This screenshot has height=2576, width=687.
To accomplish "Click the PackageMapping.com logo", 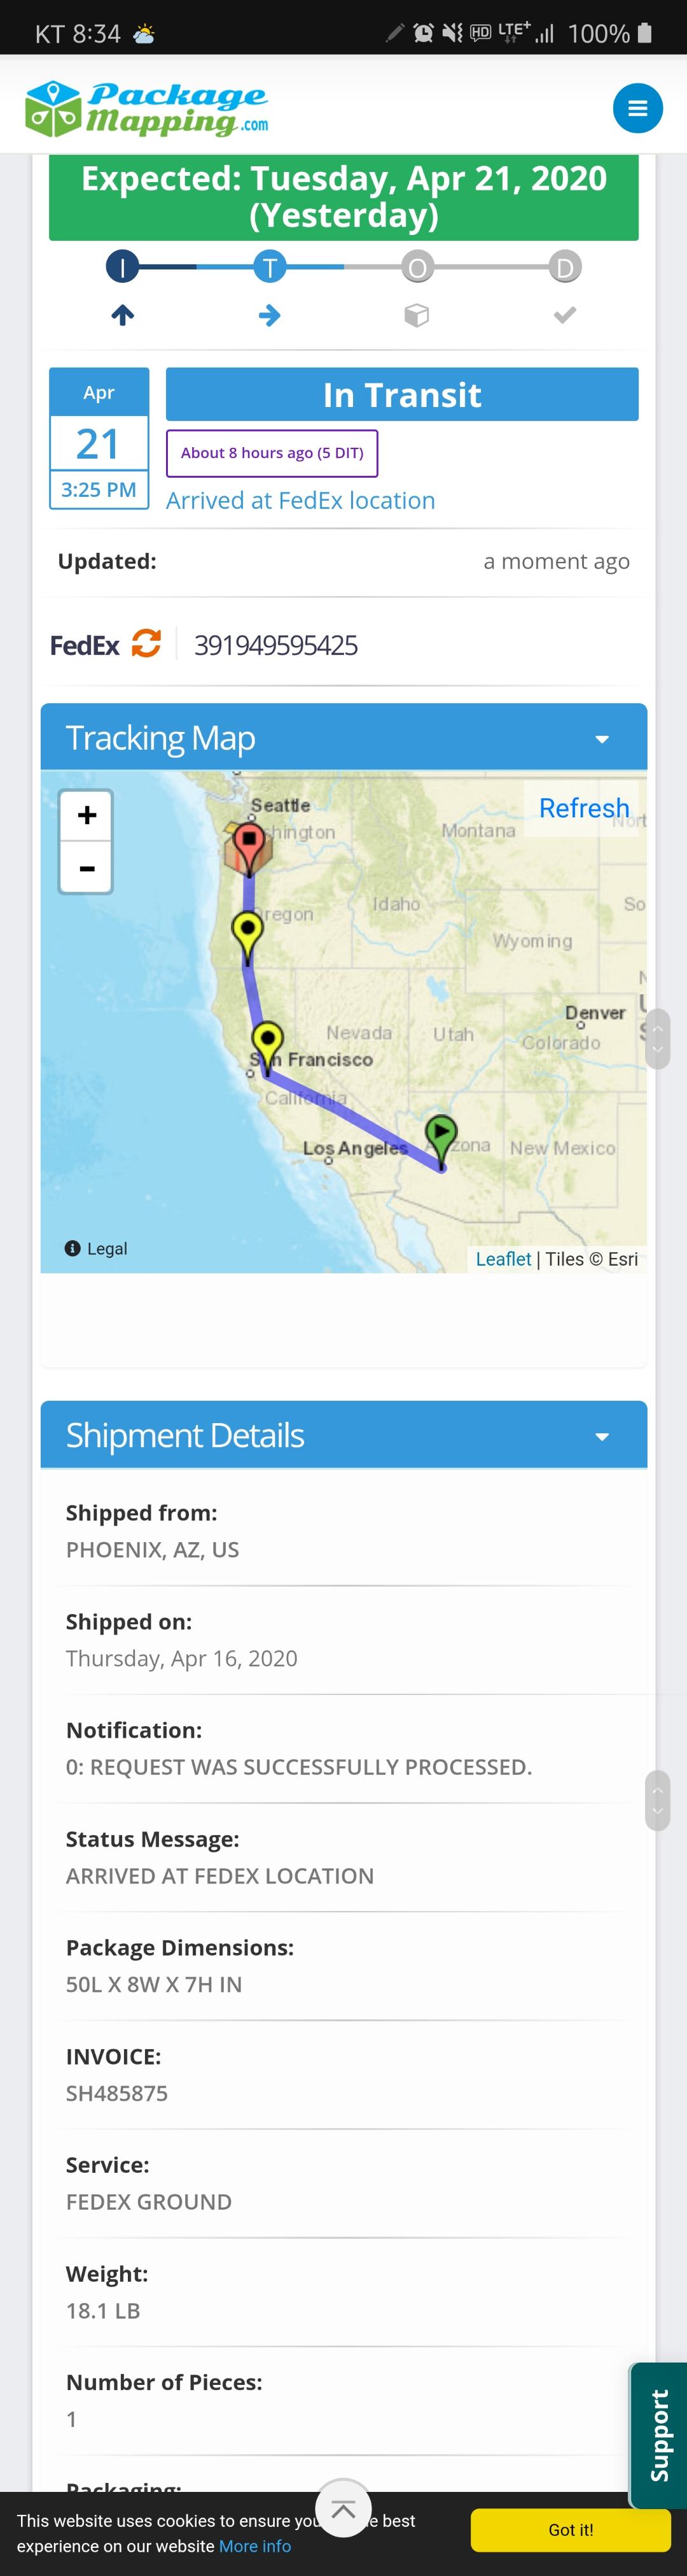I will click(147, 108).
